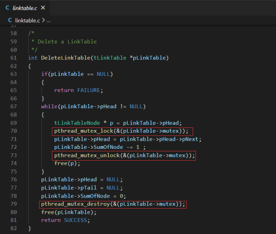The image size is (276, 234).
Task: Place cursor on DeleteLinkTable function name
Action: coord(66,58)
